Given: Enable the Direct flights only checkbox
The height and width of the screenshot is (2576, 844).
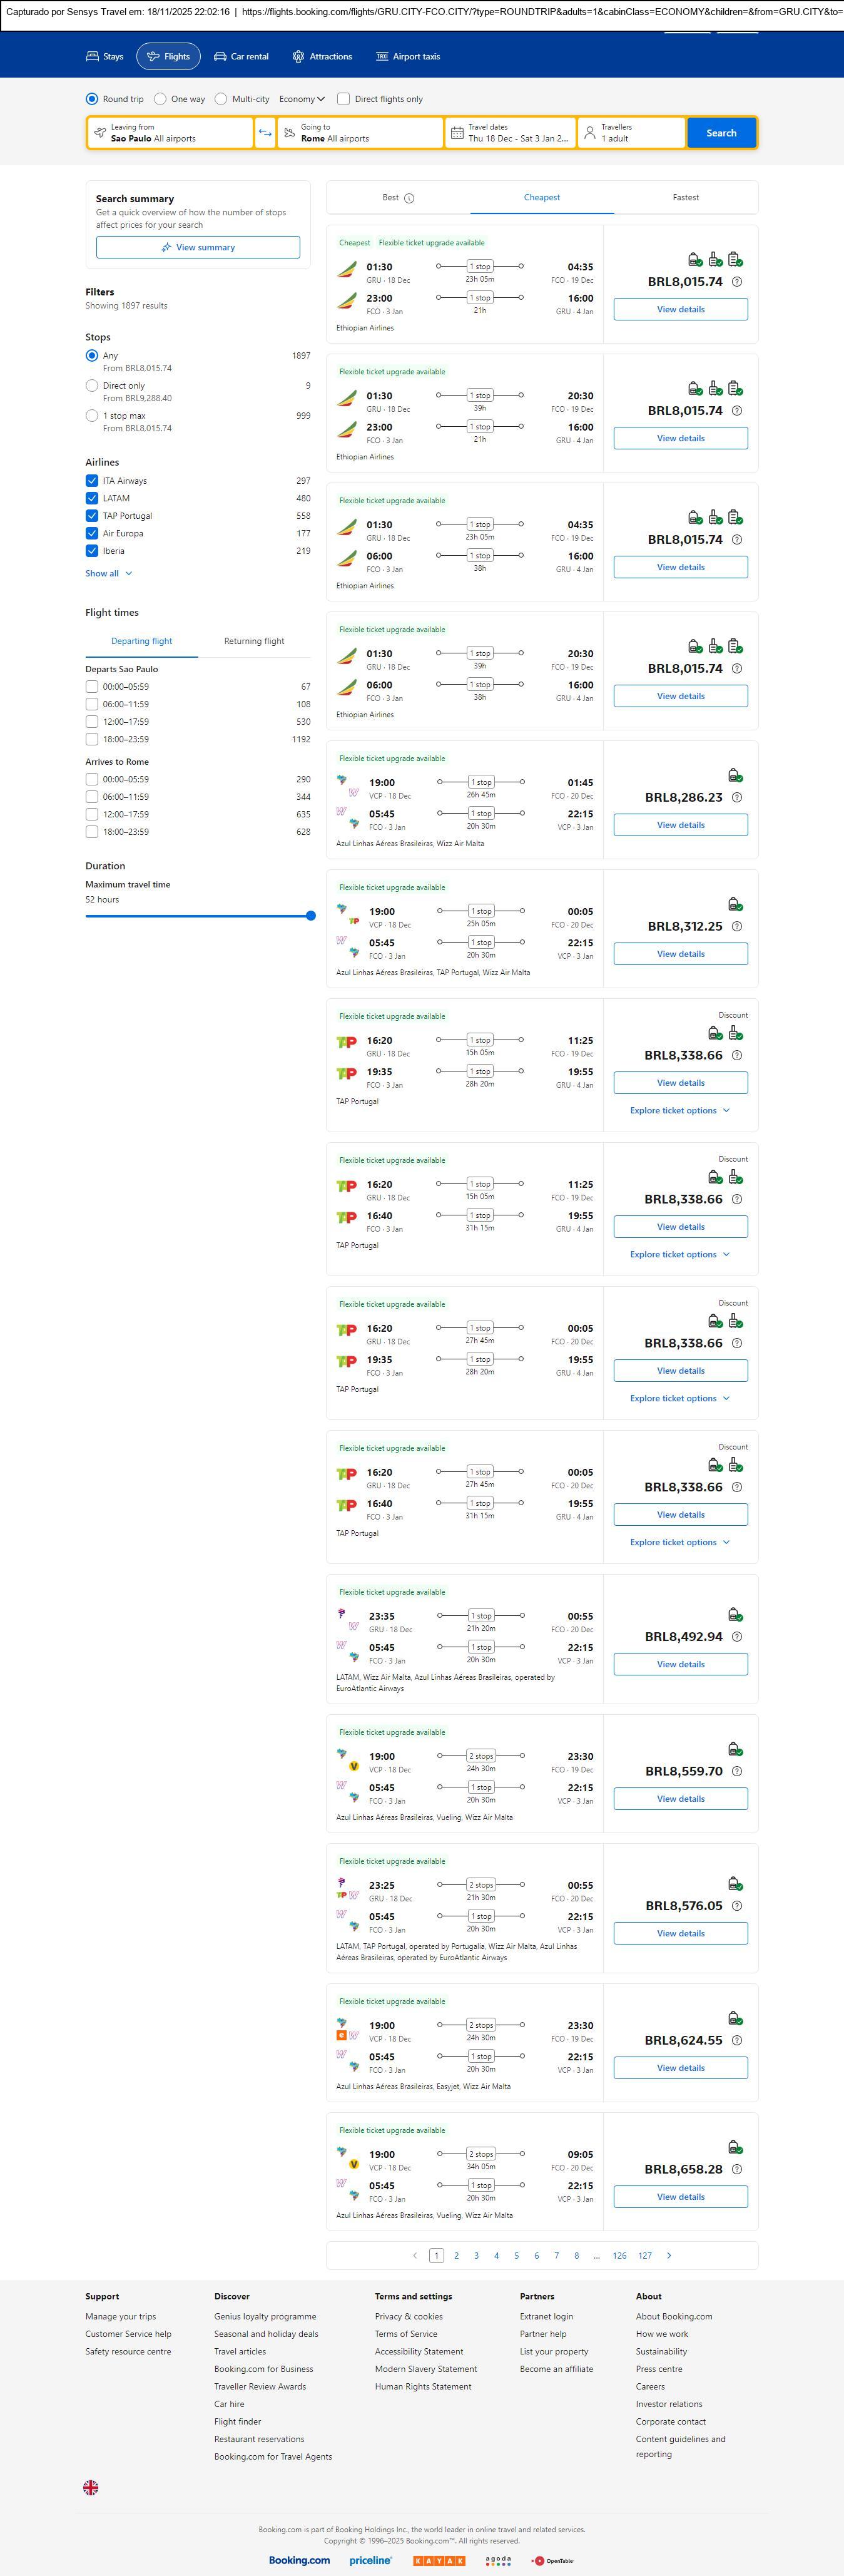Looking at the screenshot, I should click(x=343, y=99).
